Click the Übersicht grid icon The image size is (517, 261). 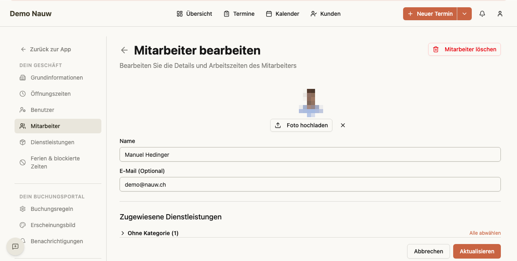click(x=180, y=14)
